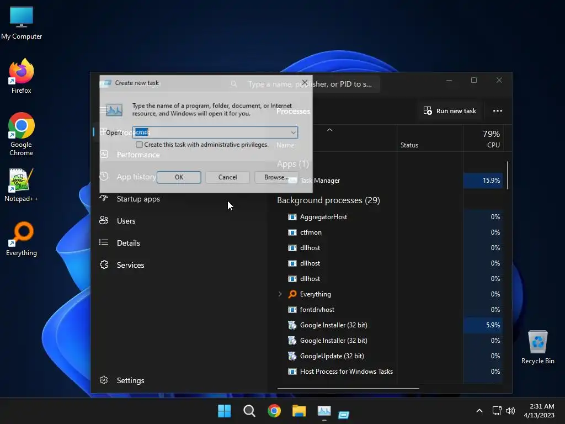Click vertical scrollbar in process list

click(x=508, y=175)
